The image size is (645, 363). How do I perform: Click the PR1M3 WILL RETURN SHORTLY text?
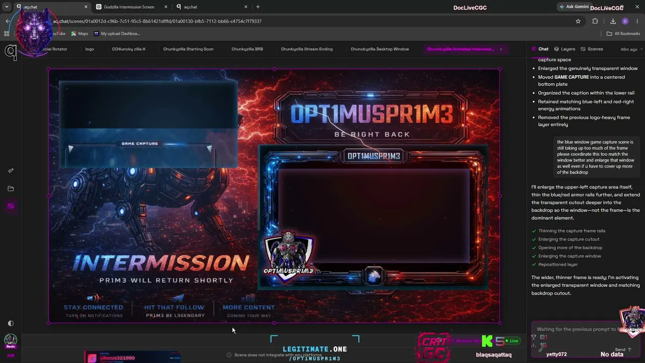(x=166, y=280)
